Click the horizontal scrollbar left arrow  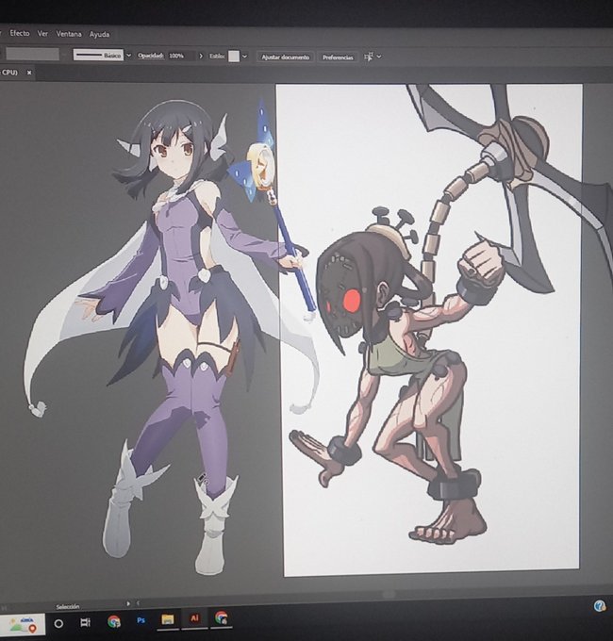(138, 603)
